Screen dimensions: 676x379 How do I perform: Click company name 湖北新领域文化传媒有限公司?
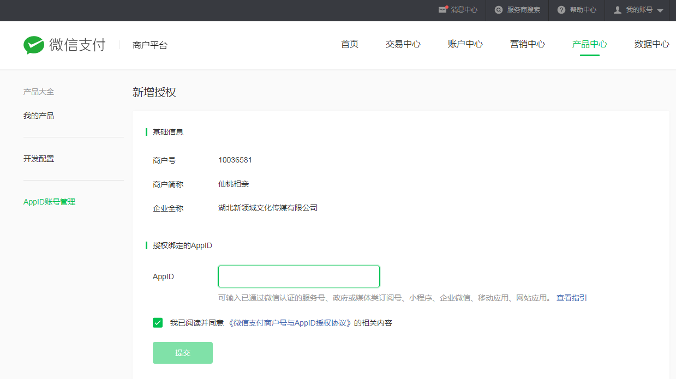tap(268, 208)
